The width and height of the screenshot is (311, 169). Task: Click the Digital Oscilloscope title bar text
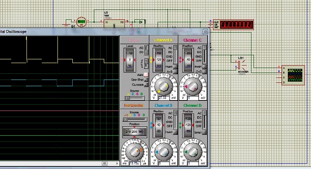point(13,32)
